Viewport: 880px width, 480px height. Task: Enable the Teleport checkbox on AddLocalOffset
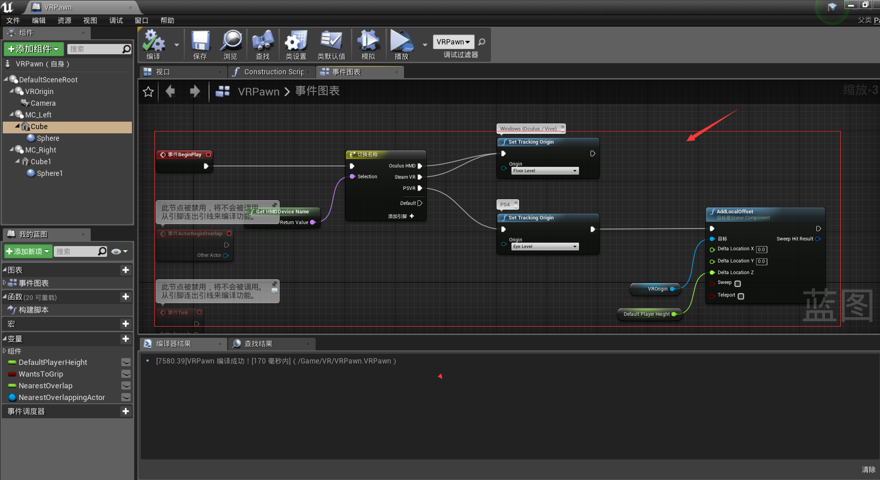tap(741, 296)
